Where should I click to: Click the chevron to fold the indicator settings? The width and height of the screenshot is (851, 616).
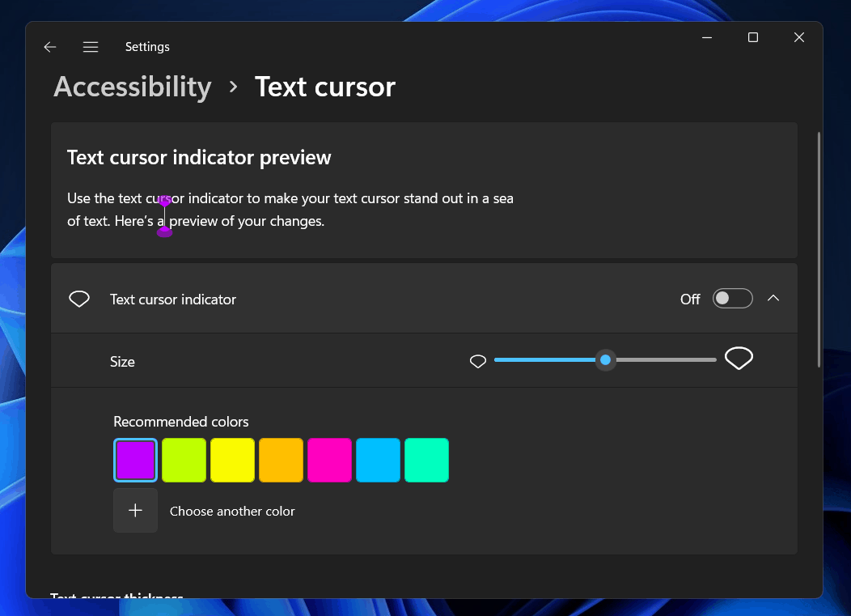[x=773, y=298]
